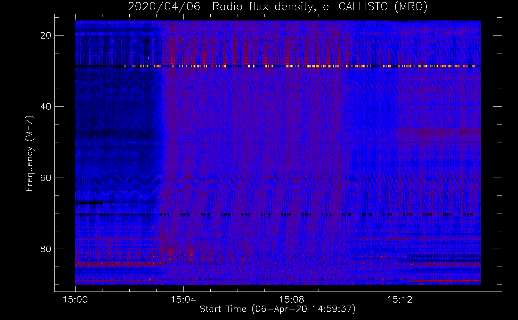Click the '60' frequency tick label

point(46,178)
